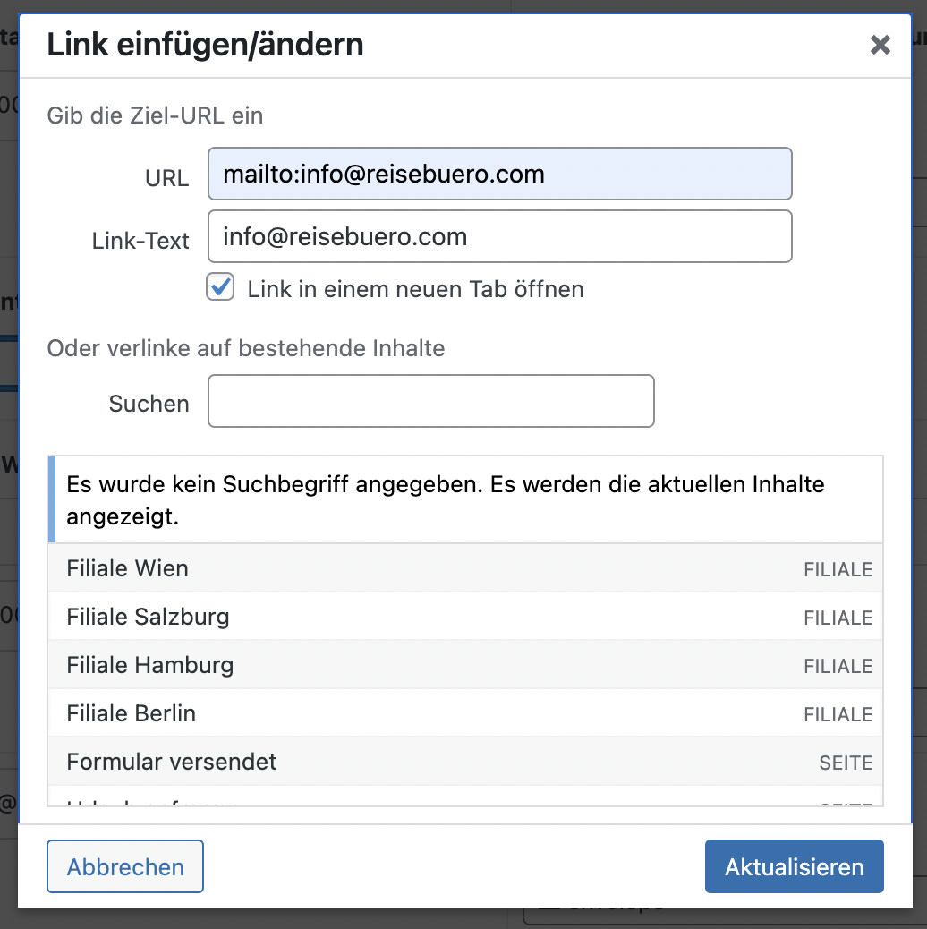Click the "Link-Text" field label
Screen dimensions: 927x929
point(140,241)
